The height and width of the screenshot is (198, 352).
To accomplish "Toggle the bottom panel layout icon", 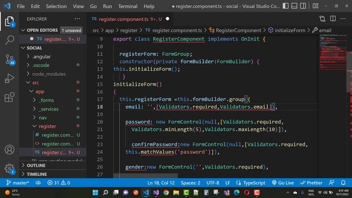I will coord(294,6).
